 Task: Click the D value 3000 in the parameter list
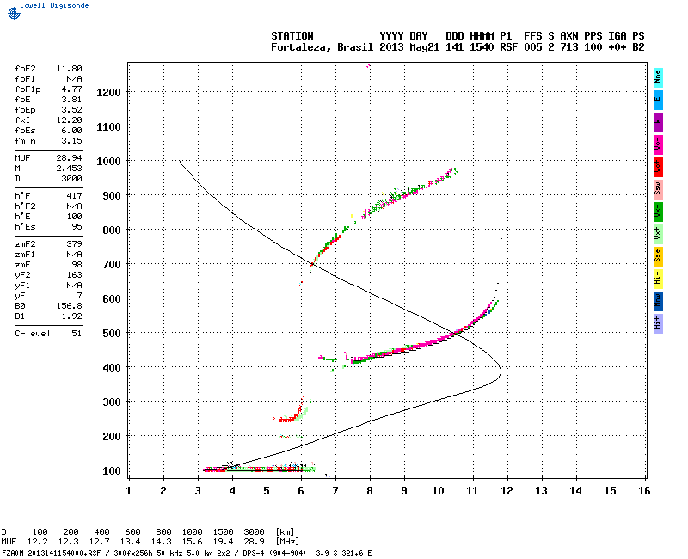pyautogui.click(x=71, y=179)
